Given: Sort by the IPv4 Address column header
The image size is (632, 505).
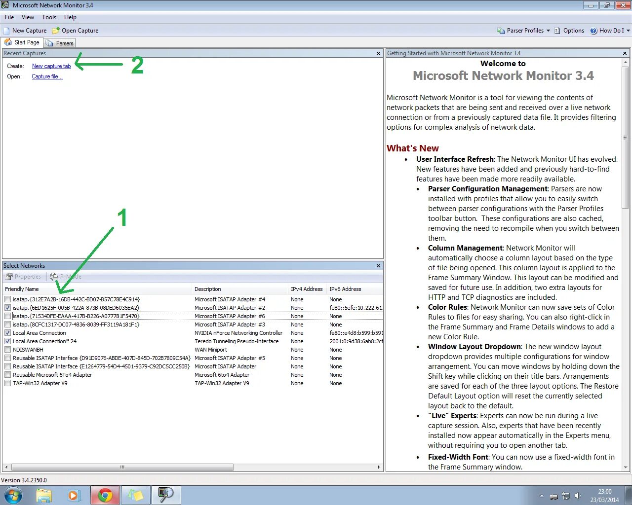Looking at the screenshot, I should pyautogui.click(x=307, y=289).
